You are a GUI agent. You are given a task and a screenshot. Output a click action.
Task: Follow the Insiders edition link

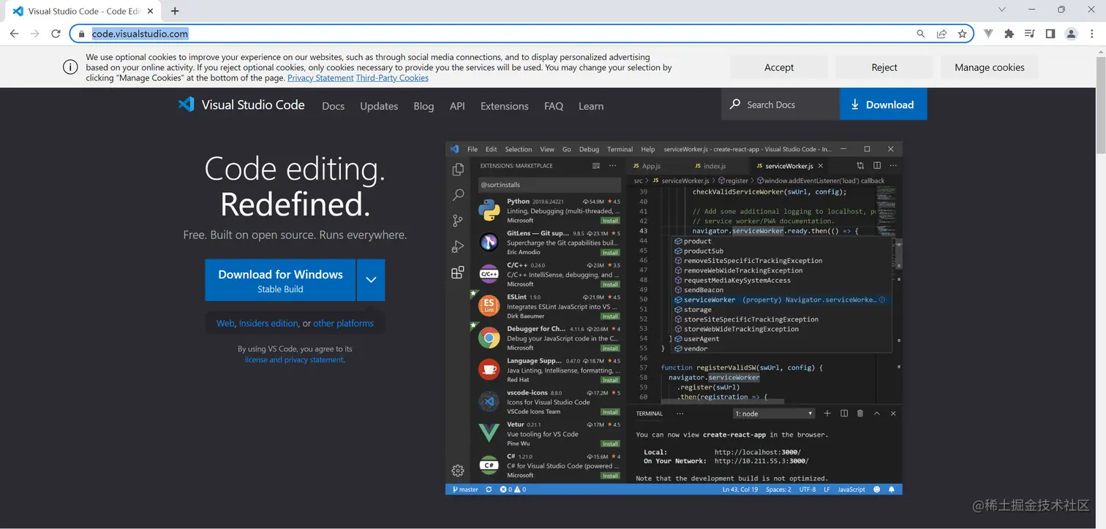pyautogui.click(x=268, y=323)
